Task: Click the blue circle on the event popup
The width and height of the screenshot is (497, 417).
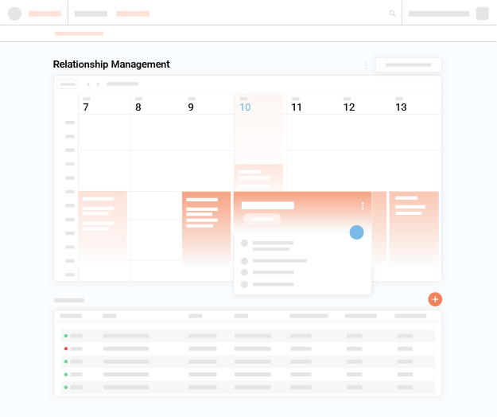Action: (x=356, y=232)
